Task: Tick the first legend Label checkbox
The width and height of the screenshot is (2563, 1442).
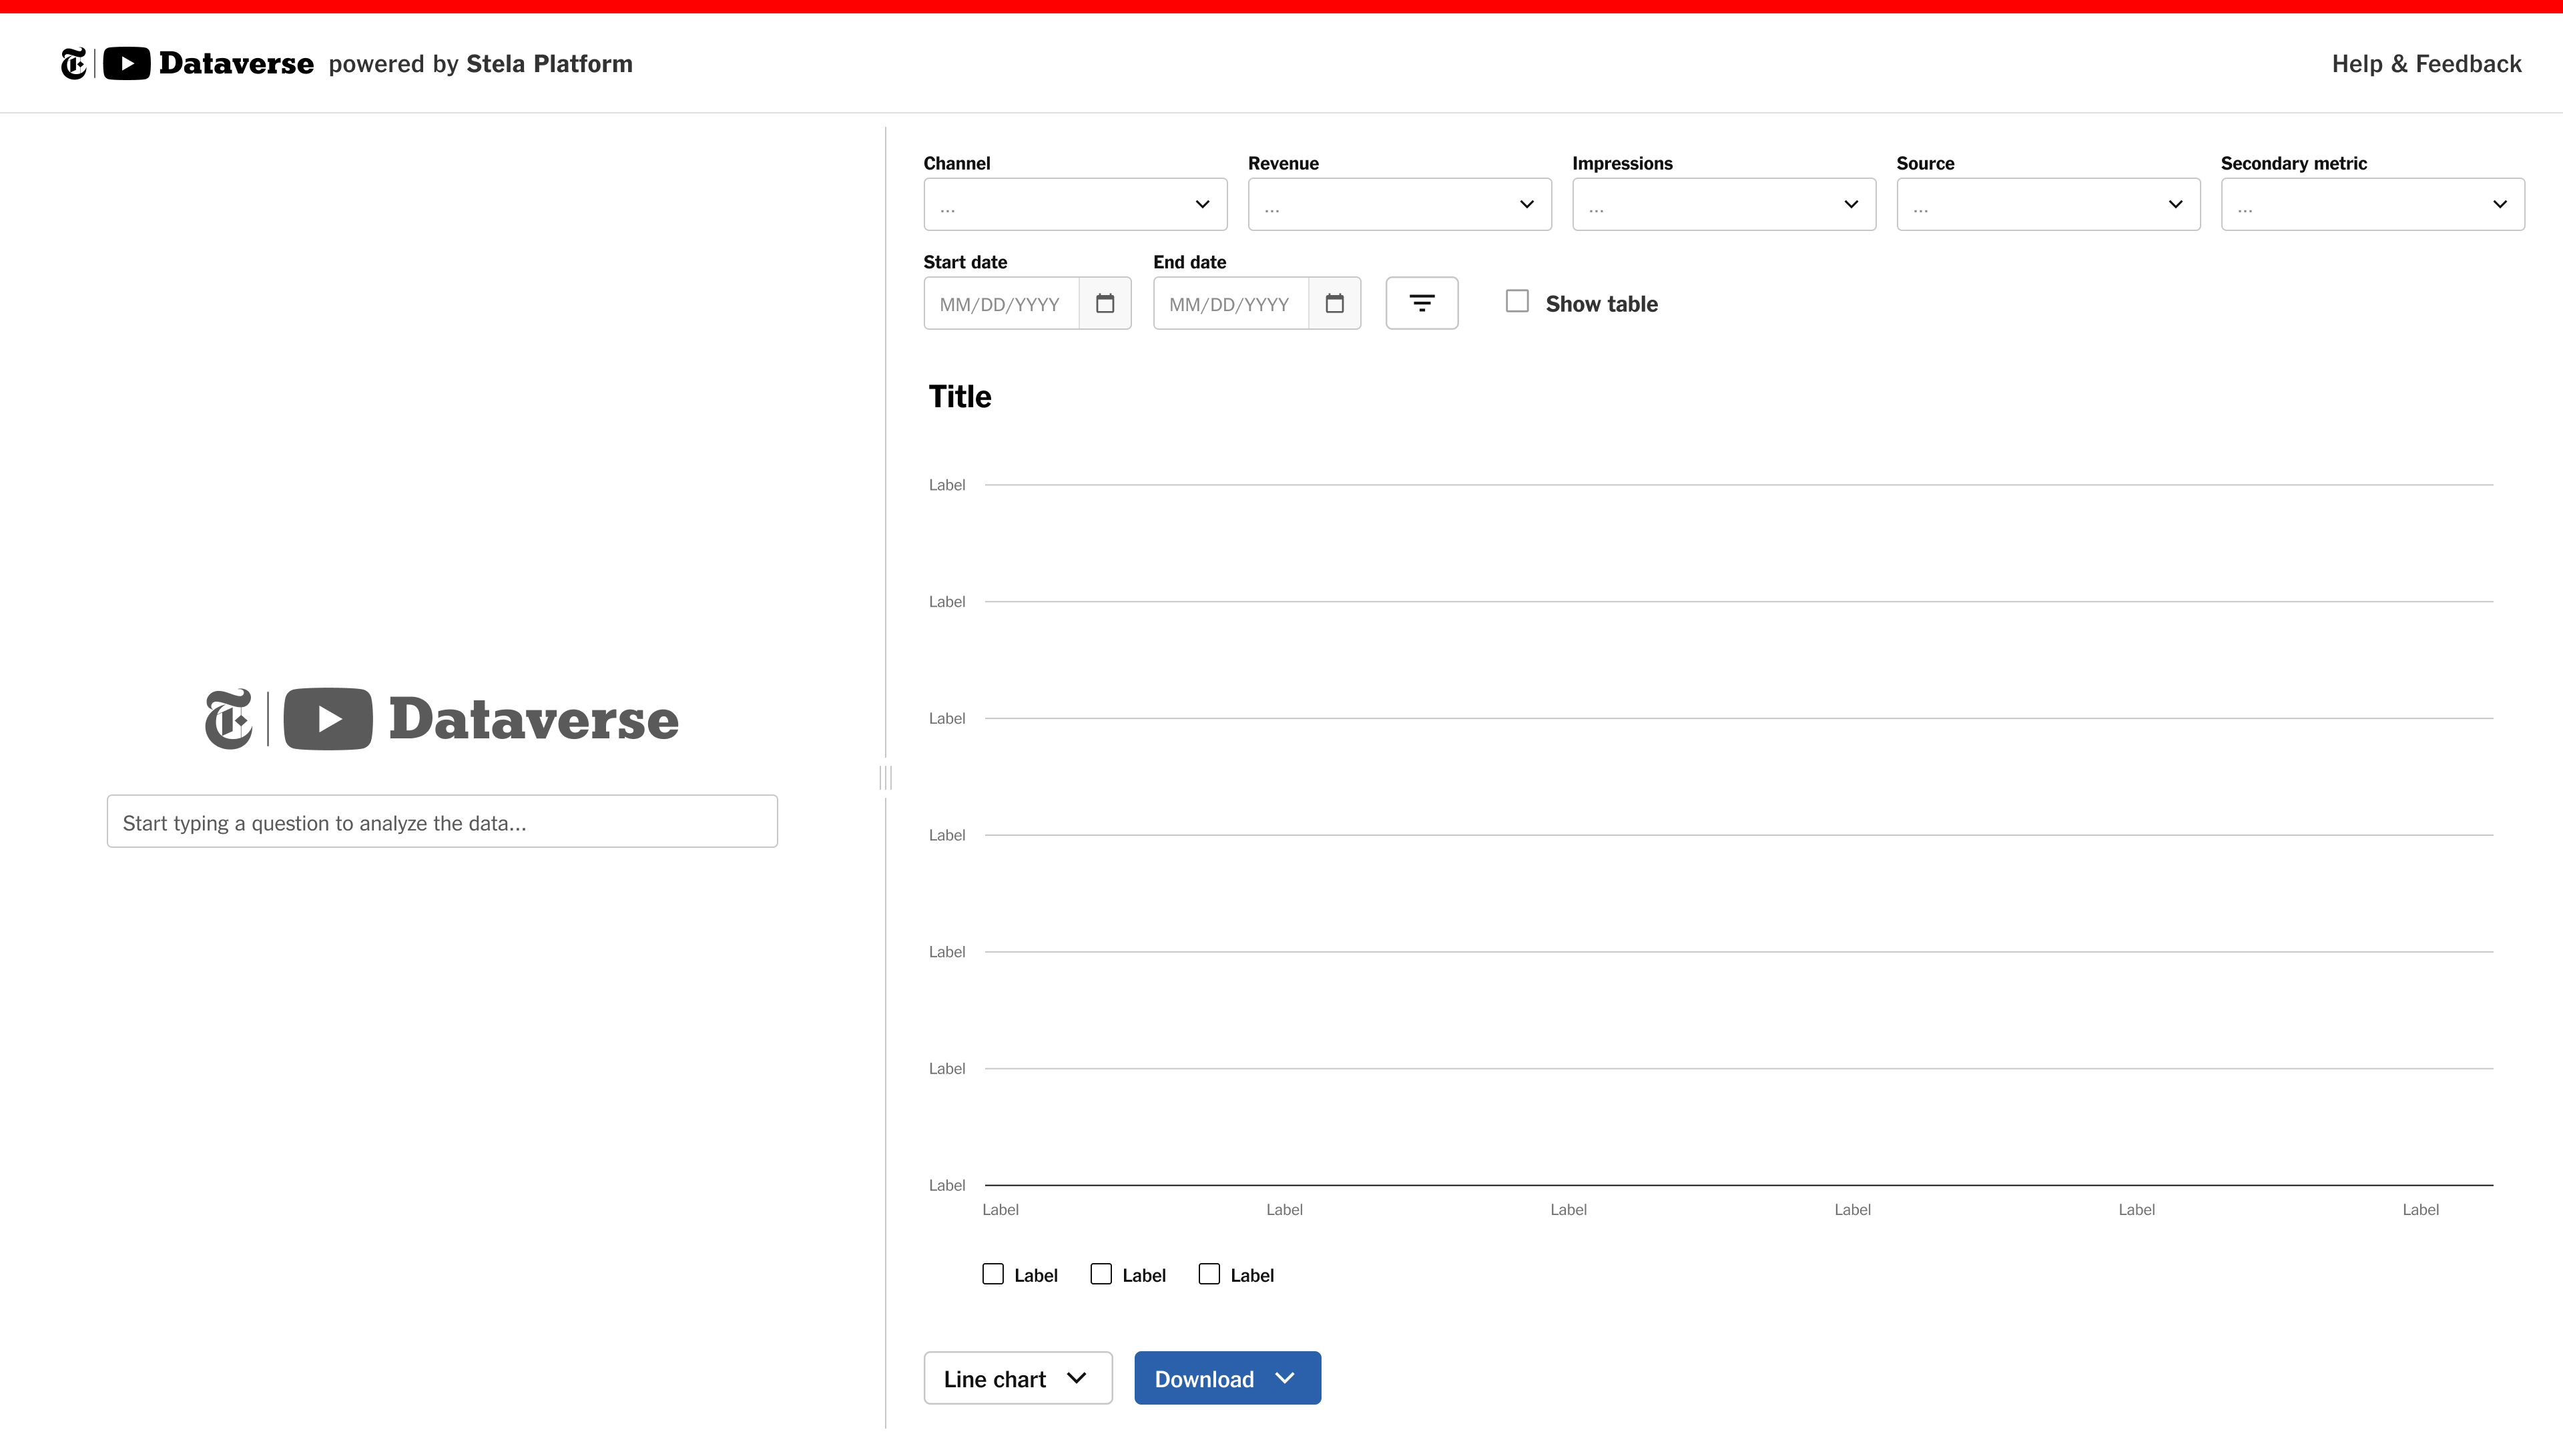Action: (x=993, y=1274)
